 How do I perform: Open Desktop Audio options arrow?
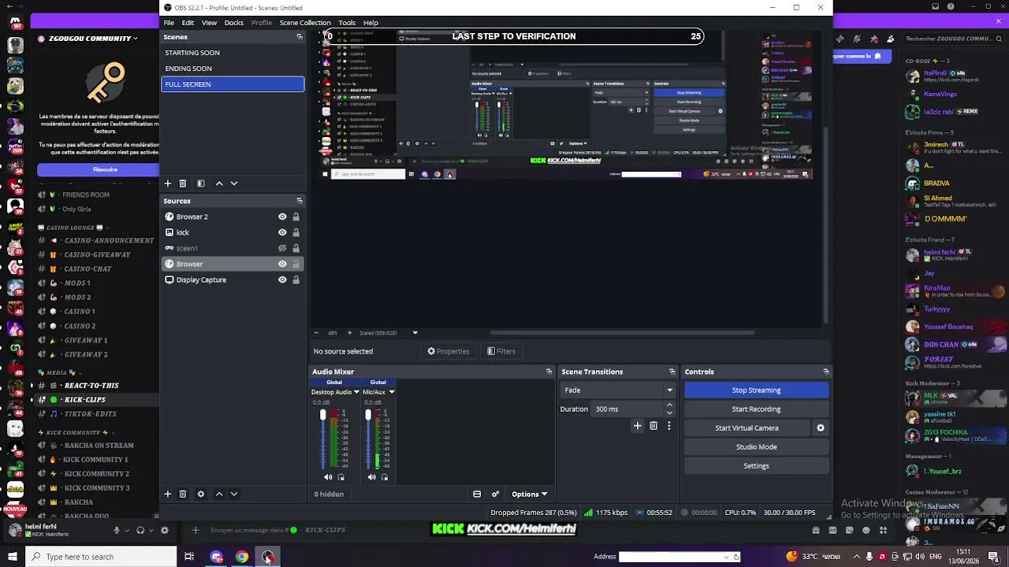pyautogui.click(x=356, y=391)
